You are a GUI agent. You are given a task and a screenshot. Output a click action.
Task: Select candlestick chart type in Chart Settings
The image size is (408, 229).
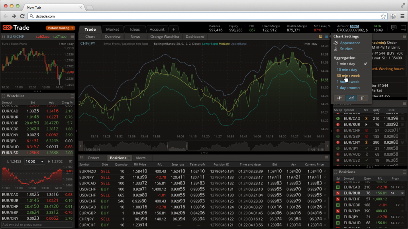339,98
